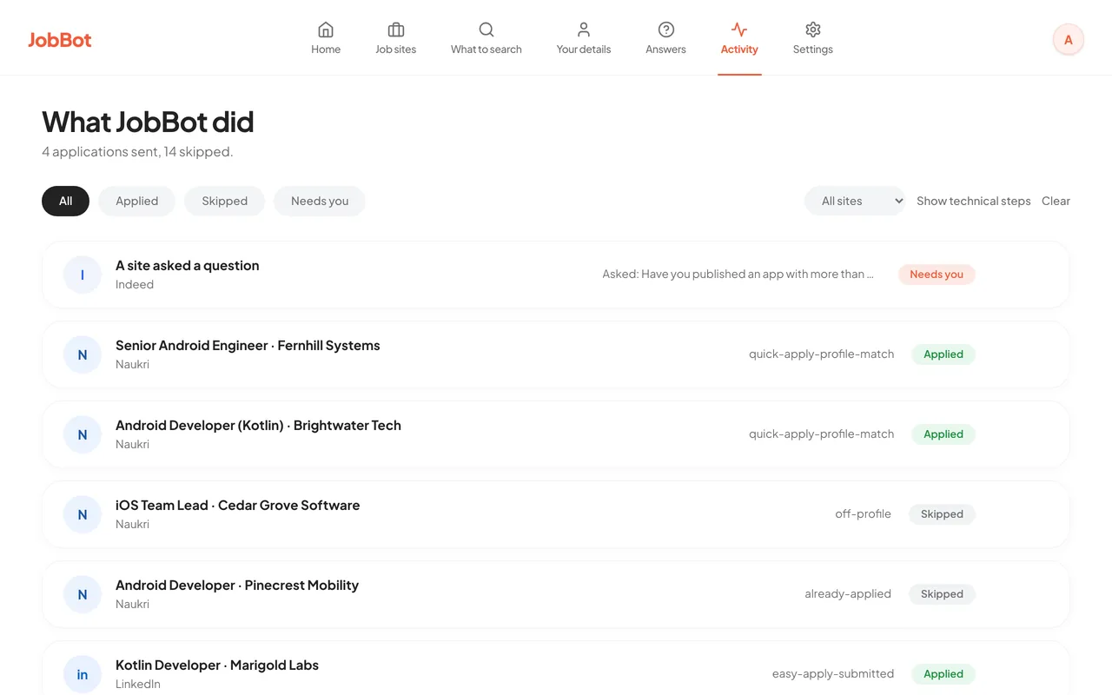Click Skipped badge for Pinecrest Mobility
Image resolution: width=1112 pixels, height=695 pixels.
tap(942, 594)
